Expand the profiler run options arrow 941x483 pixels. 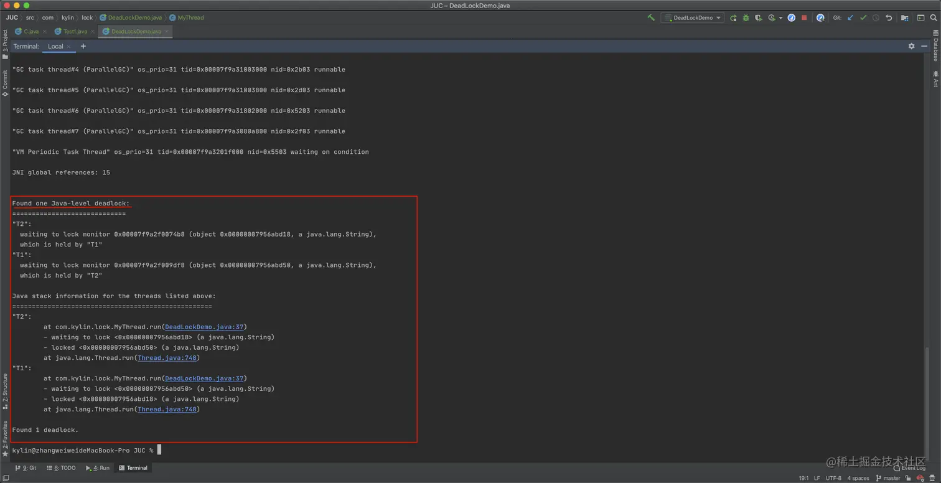click(x=780, y=18)
